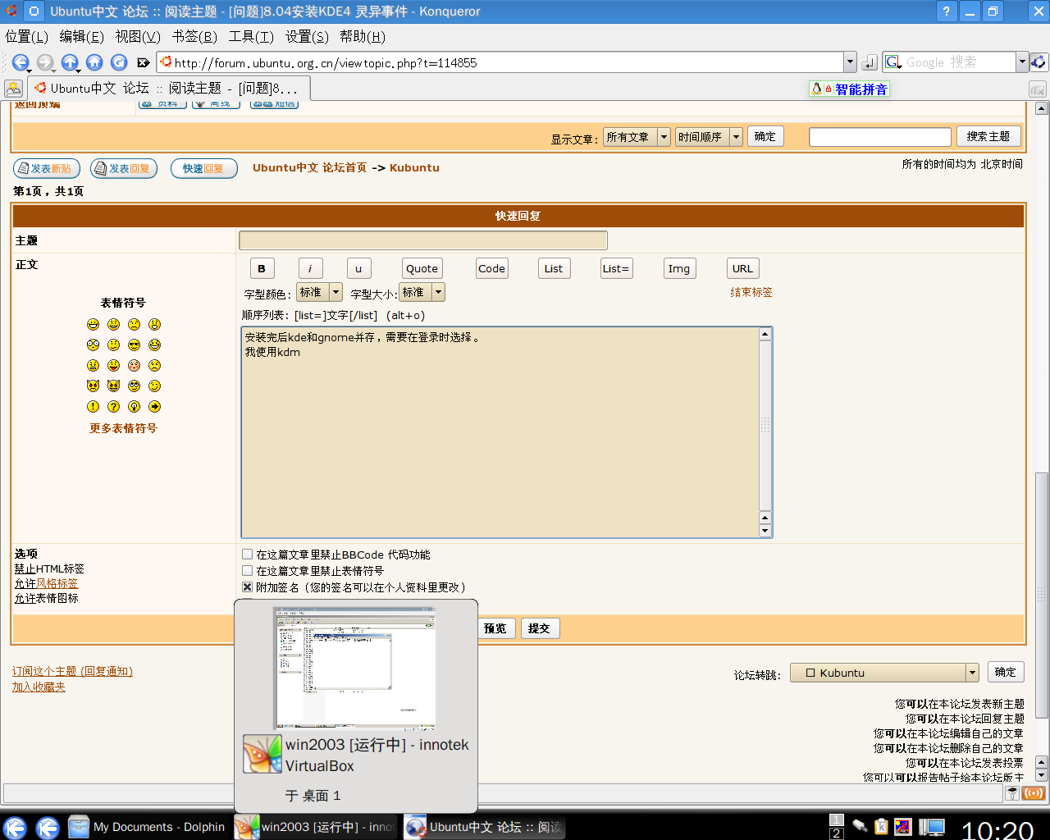
Task: Click the upward arrow navigation icon
Action: point(70,62)
